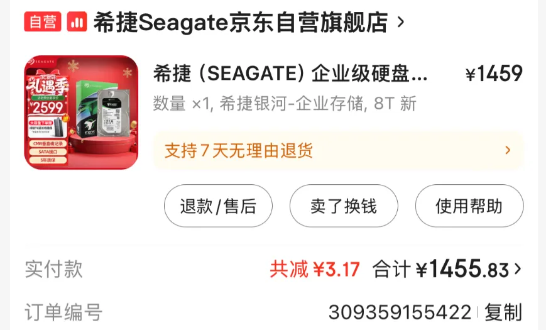Open the Seagate hard drive product thumbnail
546x330 pixels.
pos(81,113)
